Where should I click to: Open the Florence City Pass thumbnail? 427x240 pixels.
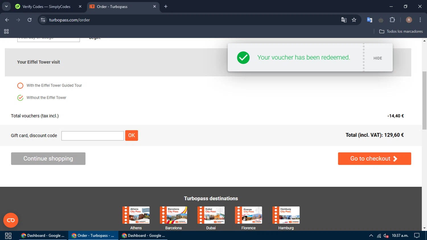(x=249, y=215)
